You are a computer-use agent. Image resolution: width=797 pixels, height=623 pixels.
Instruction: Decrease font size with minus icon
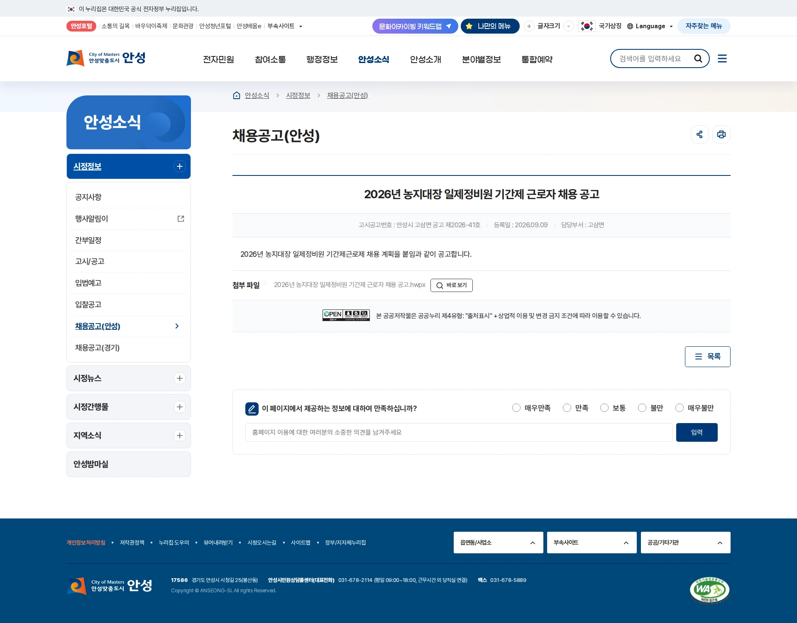point(569,26)
